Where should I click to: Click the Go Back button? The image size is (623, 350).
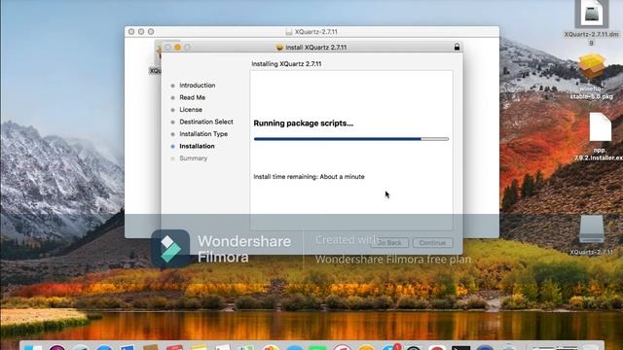point(389,242)
